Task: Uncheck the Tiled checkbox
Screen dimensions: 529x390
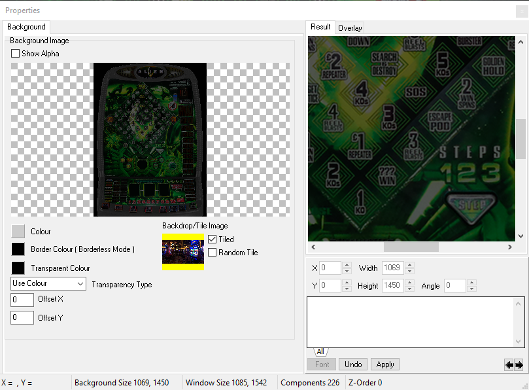Action: tap(213, 239)
